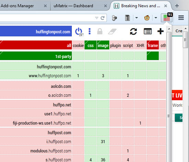Viewport: 189px width, 162px height.
Task: Click the eraser revert-changes icon
Action: 112,32
